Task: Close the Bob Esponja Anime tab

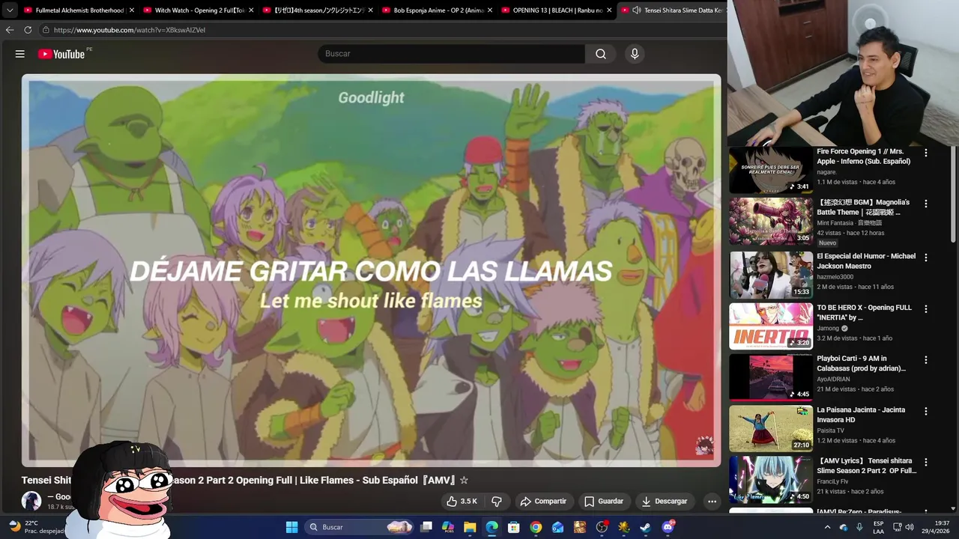Action: pyautogui.click(x=490, y=10)
